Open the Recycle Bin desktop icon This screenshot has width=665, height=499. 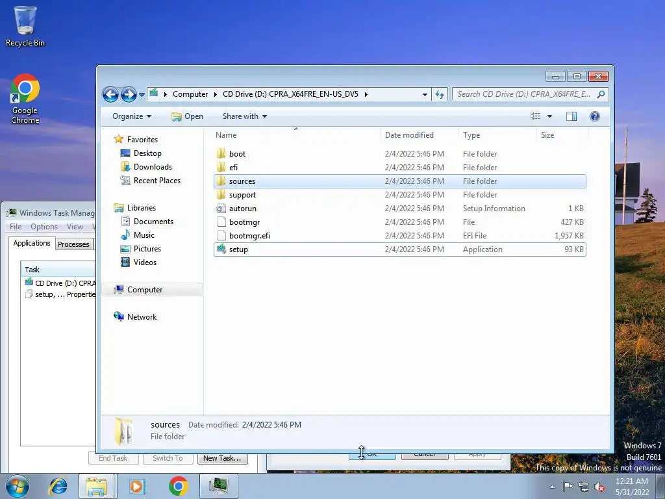tap(25, 26)
